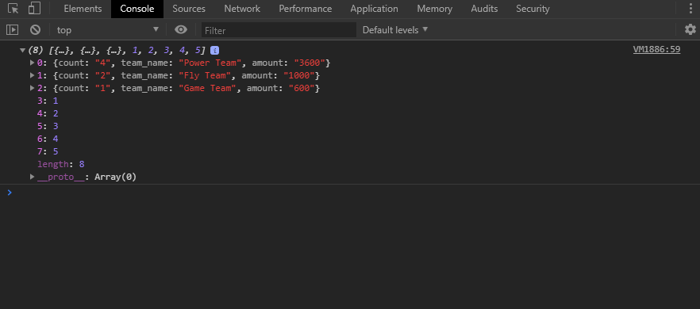This screenshot has width=700, height=309.
Task: Select the "Fly Team" string value
Action: click(205, 75)
